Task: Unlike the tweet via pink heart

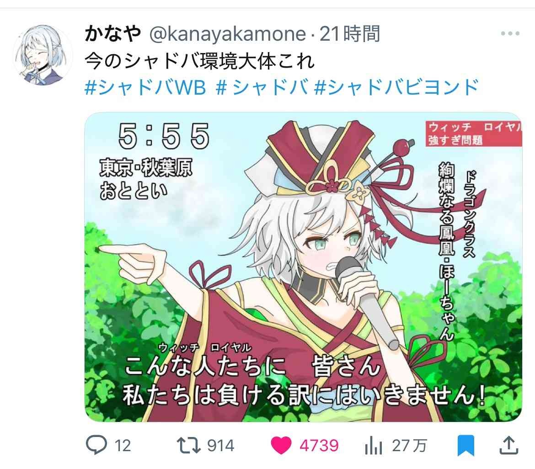Action: point(281,446)
